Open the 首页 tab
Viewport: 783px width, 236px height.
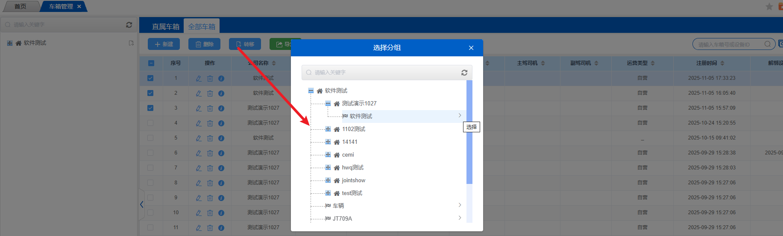click(x=20, y=6)
